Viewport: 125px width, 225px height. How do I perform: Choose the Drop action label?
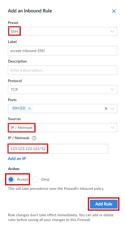click(45, 179)
